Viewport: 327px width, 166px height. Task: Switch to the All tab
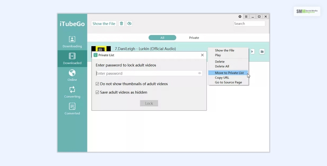click(162, 38)
